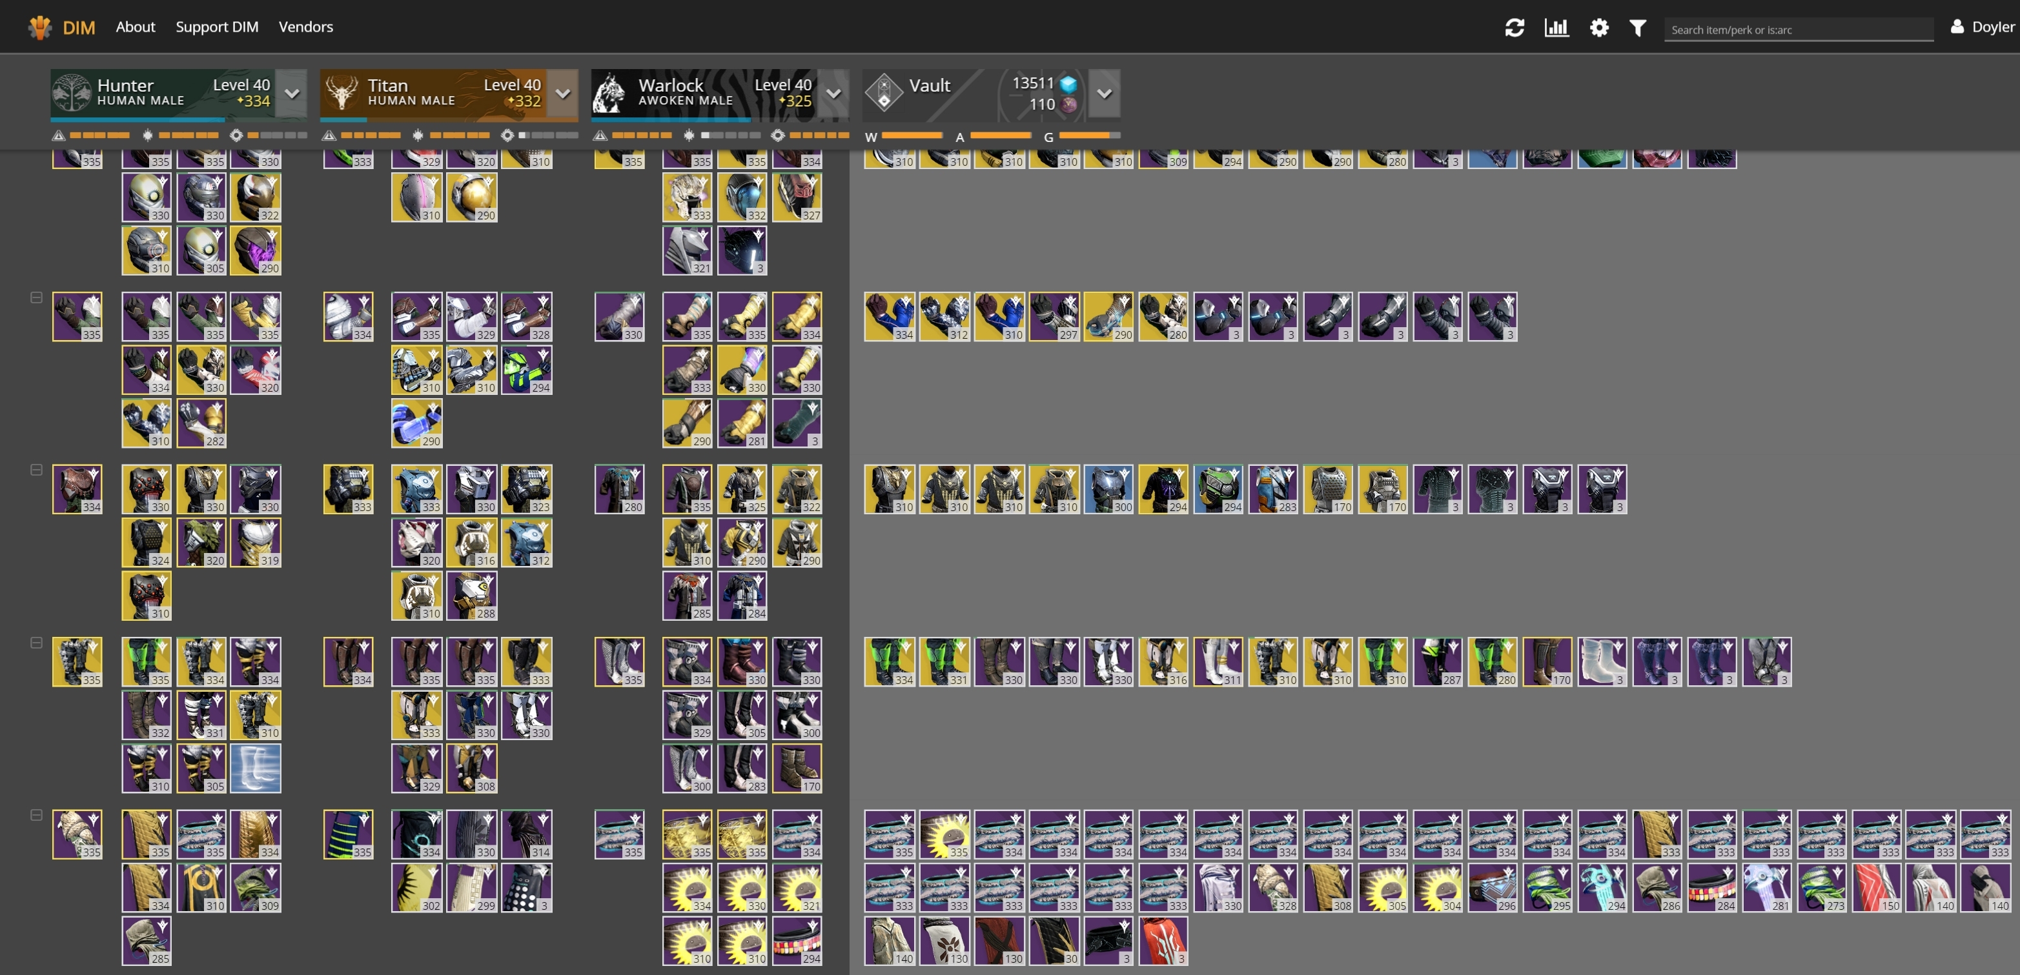Select Warlock boots rated 170

(797, 768)
